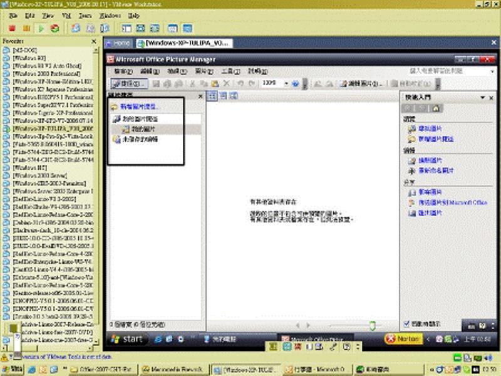Click the help question input field
Viewport: 501px width, 376px height.
coord(448,71)
